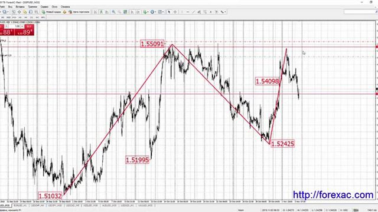
Task: Expand the Periods dropdown arrow
Action: tap(155, 12)
